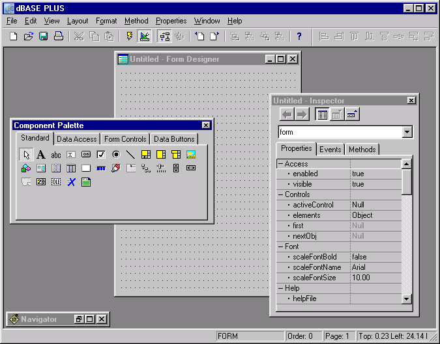This screenshot has width=440, height=344.
Task: Click the FORM status bar field
Action: (250, 336)
